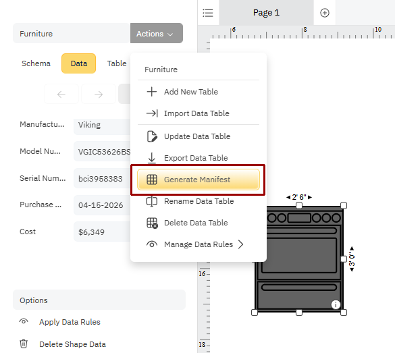The image size is (395, 353).
Task: Open the Page 1 tab
Action: (266, 13)
